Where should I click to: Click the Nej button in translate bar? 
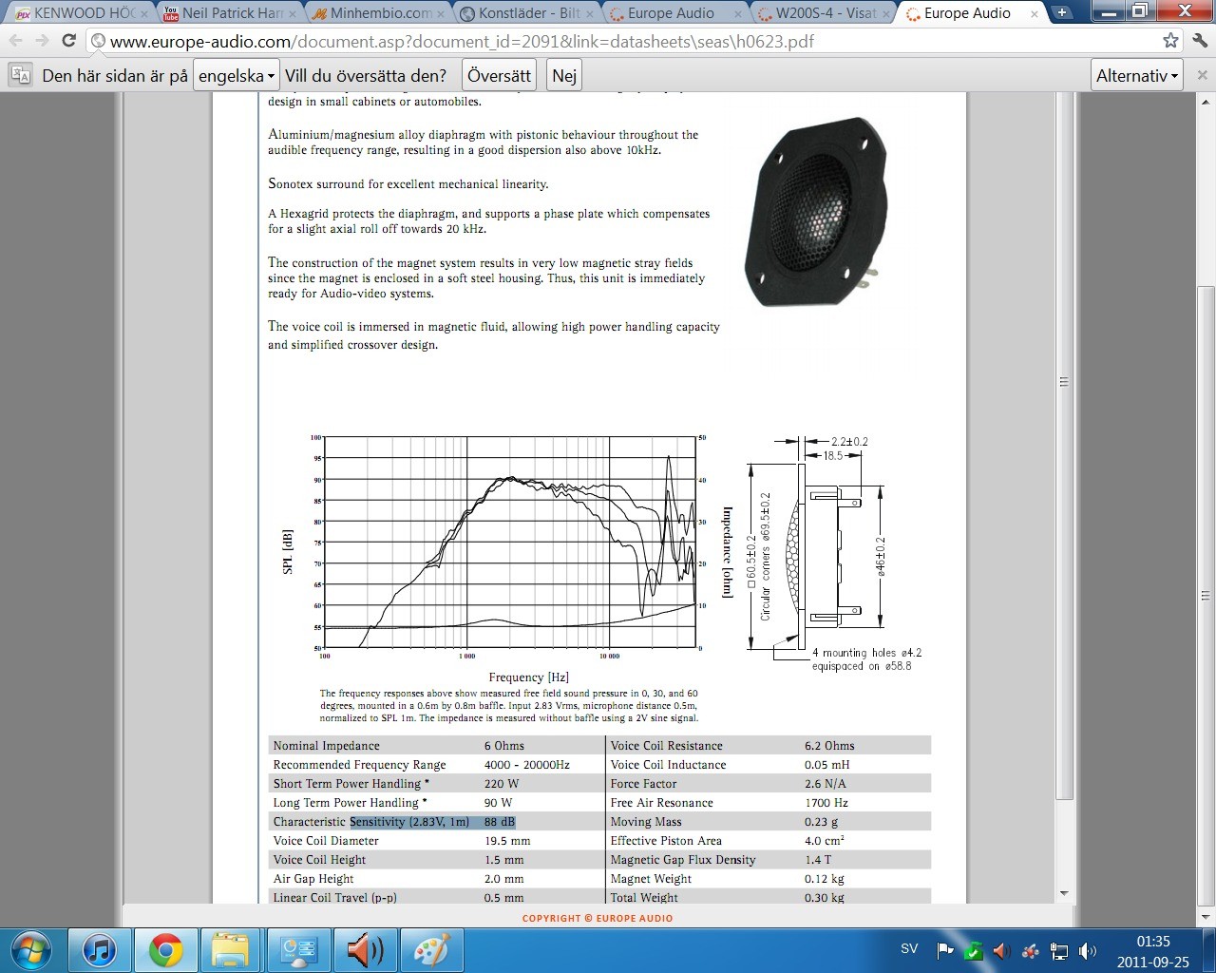click(564, 75)
